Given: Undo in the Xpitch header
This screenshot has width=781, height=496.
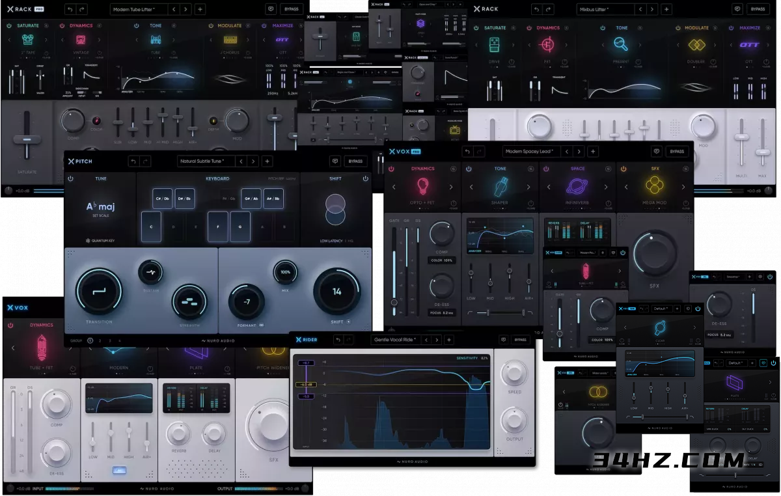Looking at the screenshot, I should (x=133, y=161).
